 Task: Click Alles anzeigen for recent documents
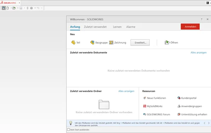click(199, 53)
